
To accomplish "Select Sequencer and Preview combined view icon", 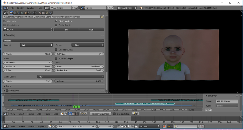I will pos(77,114).
